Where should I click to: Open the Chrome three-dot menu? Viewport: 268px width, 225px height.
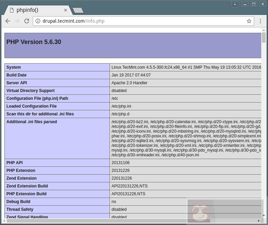pyautogui.click(x=260, y=21)
